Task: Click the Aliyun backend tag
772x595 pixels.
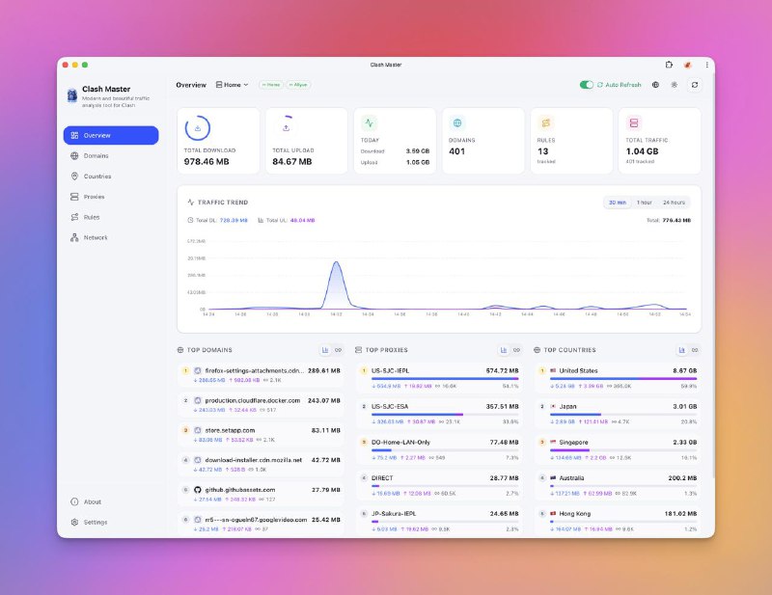Action: [297, 85]
